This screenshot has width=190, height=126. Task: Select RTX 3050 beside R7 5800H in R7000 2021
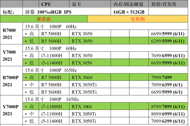pos(82,34)
